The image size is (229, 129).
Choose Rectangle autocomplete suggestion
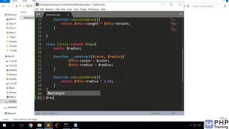pyautogui.click(x=73, y=93)
